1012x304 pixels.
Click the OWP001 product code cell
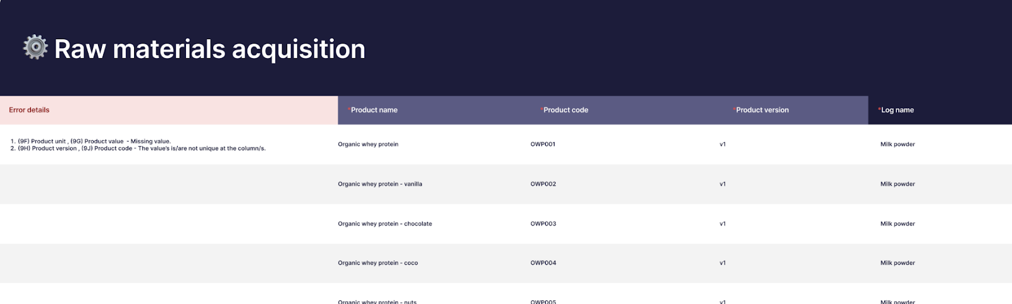[x=543, y=144]
